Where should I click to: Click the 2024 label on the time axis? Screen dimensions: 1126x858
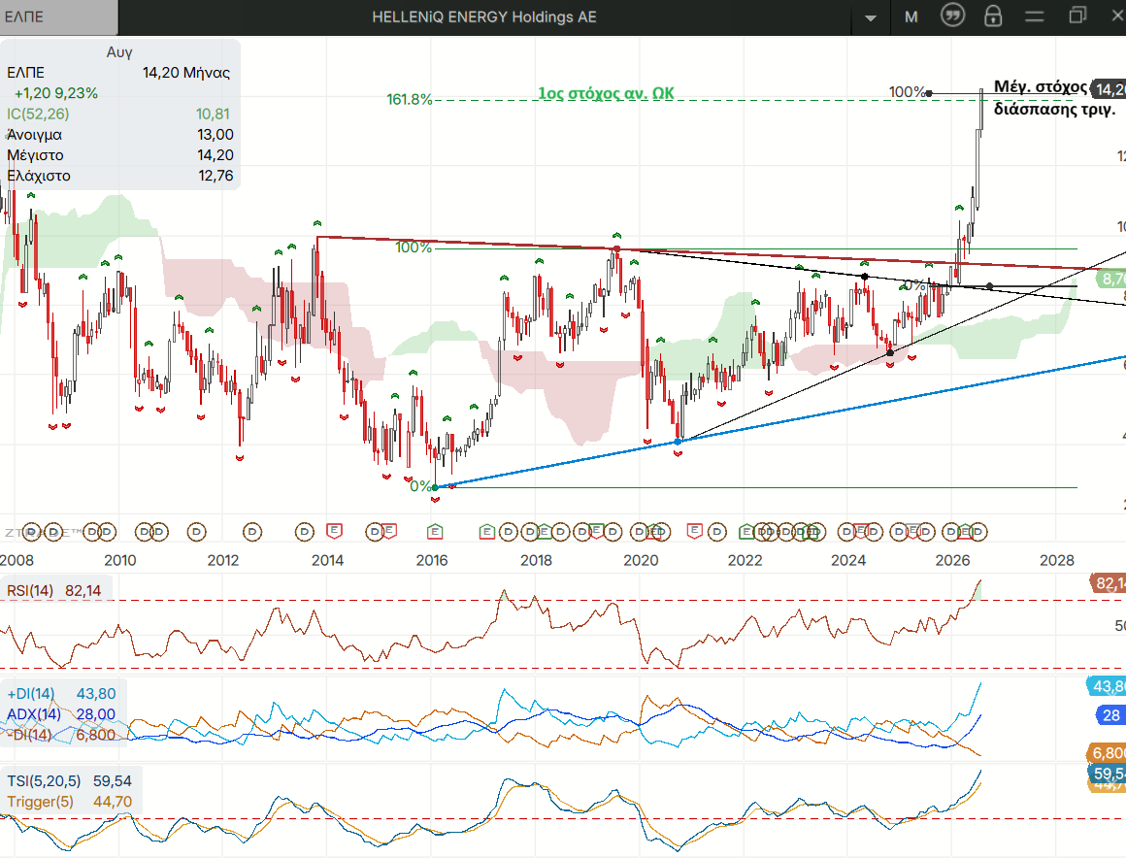pos(848,560)
